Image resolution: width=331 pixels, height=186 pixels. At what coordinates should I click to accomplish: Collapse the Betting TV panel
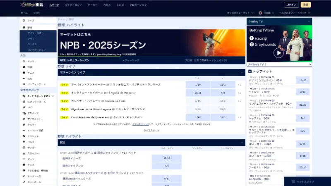pyautogui.click(x=309, y=21)
